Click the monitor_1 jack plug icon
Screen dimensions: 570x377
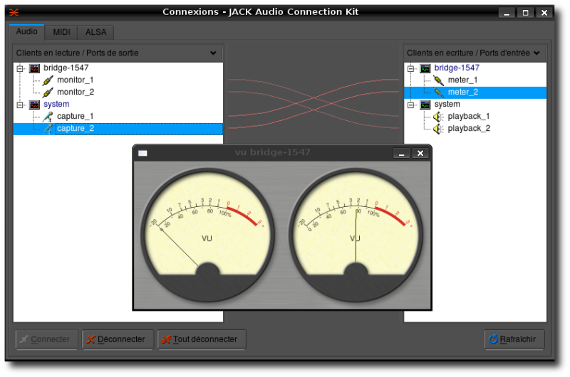coord(48,80)
